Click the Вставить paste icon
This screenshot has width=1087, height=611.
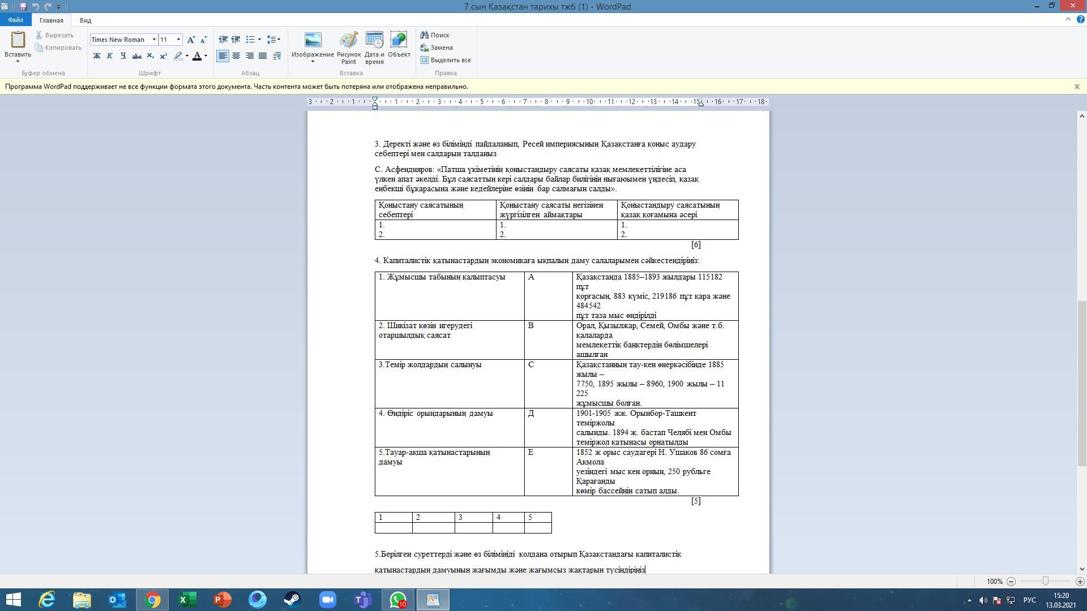click(x=18, y=41)
